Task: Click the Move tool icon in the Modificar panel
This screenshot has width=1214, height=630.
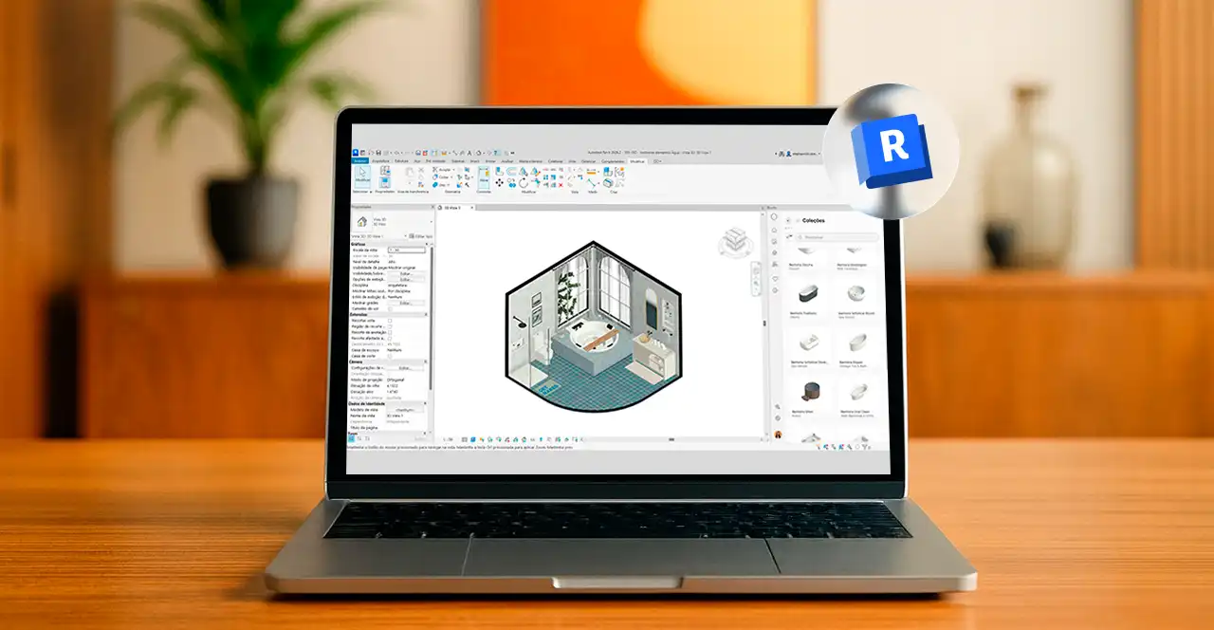Action: (x=500, y=182)
